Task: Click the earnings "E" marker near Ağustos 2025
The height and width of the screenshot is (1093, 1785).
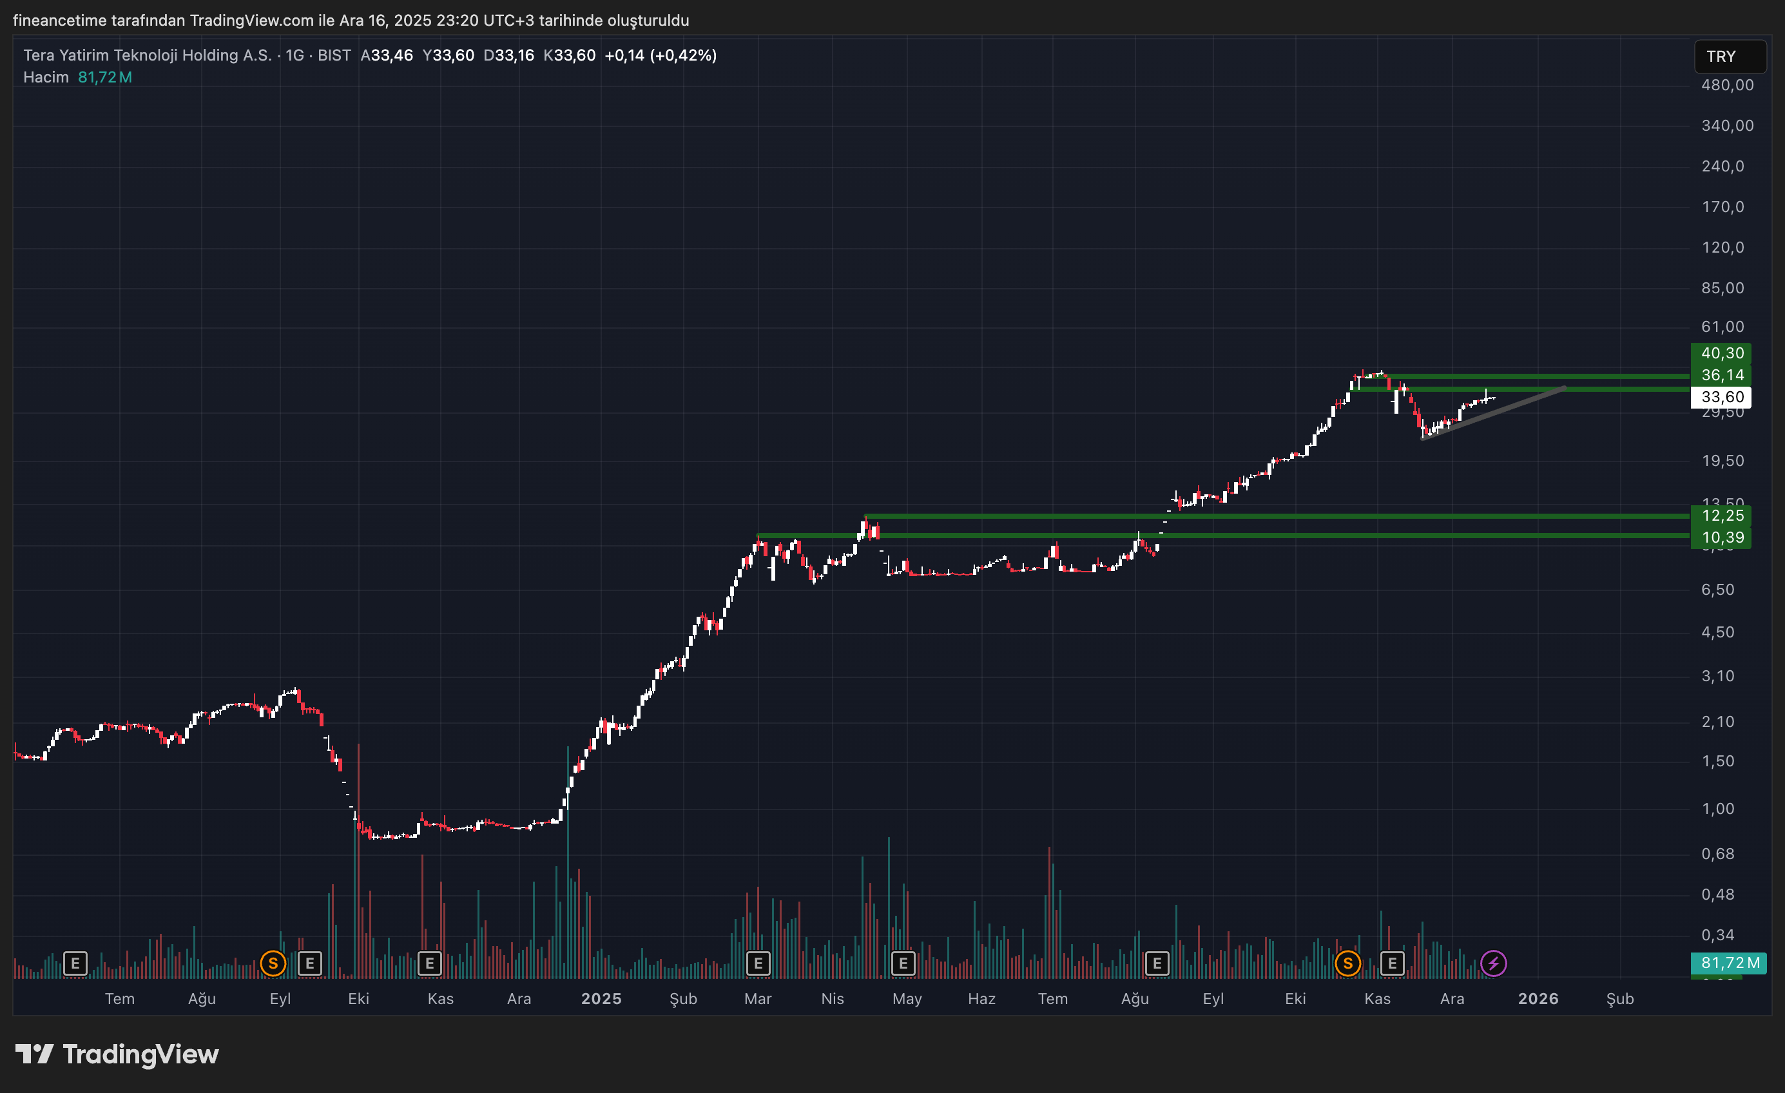Action: coord(1156,964)
